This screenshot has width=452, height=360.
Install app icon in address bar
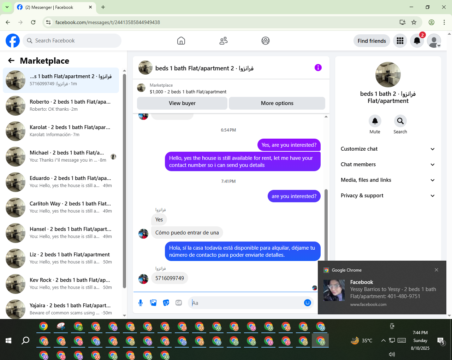tap(403, 22)
